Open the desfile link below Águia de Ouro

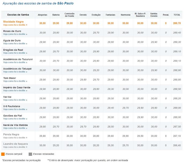pos(15,43)
